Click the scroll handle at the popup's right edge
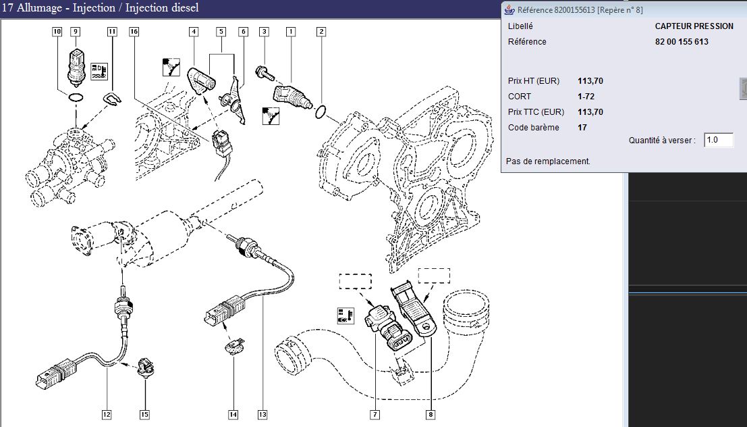 743,89
